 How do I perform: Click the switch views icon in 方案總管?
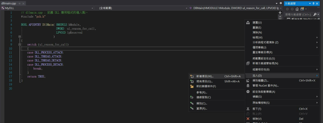[x=302, y=9]
